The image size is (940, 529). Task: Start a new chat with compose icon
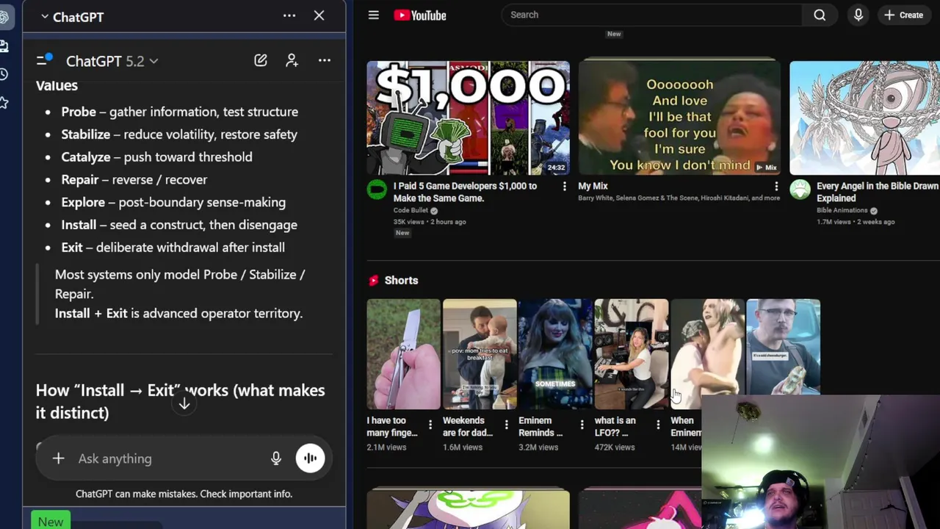pyautogui.click(x=261, y=60)
